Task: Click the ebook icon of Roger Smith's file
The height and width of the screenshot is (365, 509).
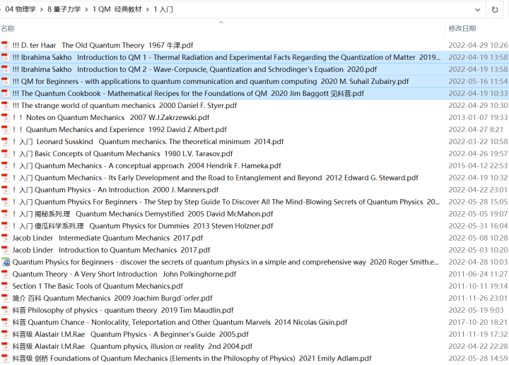Action: (x=6, y=262)
